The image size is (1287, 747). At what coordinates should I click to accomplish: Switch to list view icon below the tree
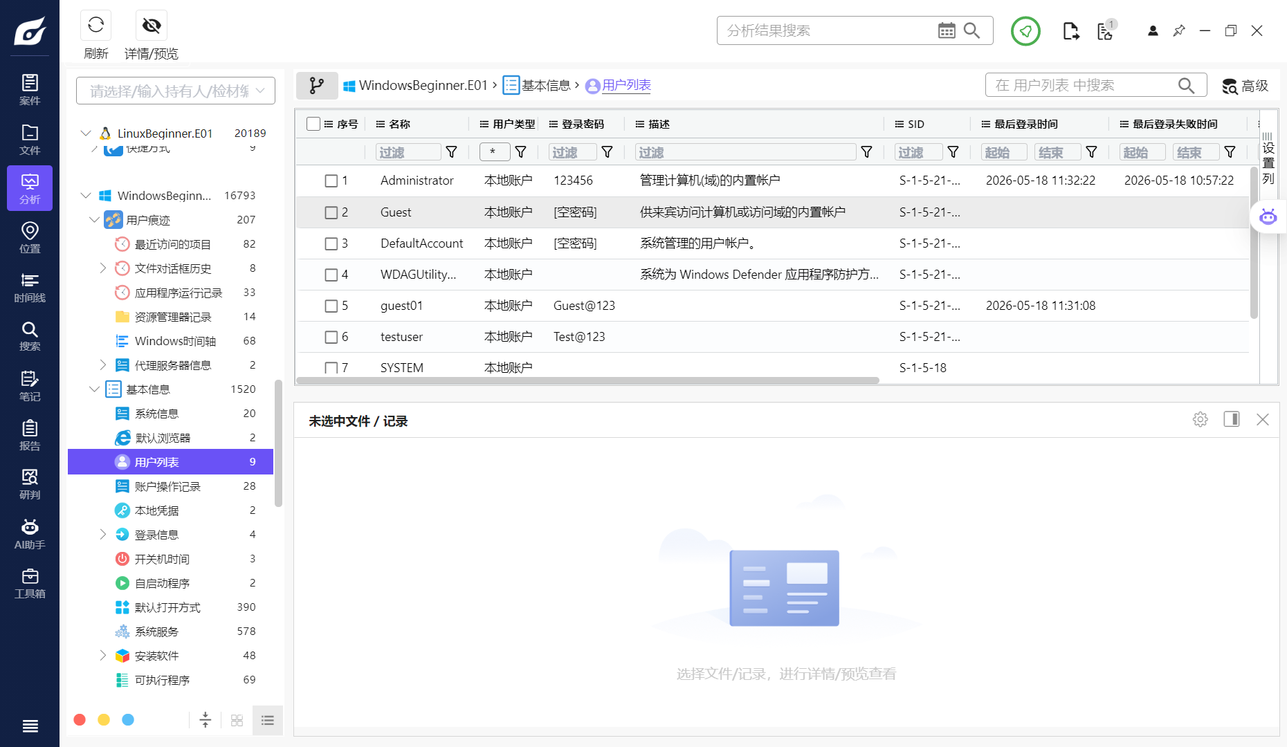(268, 720)
